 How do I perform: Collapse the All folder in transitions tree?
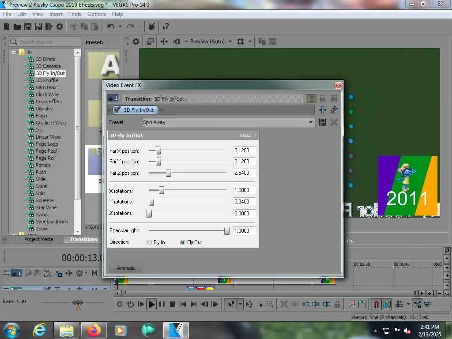coord(14,52)
